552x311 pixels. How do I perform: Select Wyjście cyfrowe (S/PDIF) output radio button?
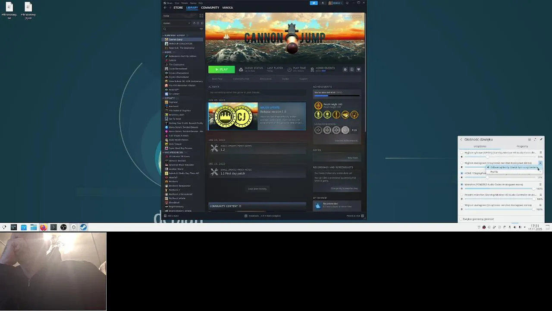coord(462,152)
